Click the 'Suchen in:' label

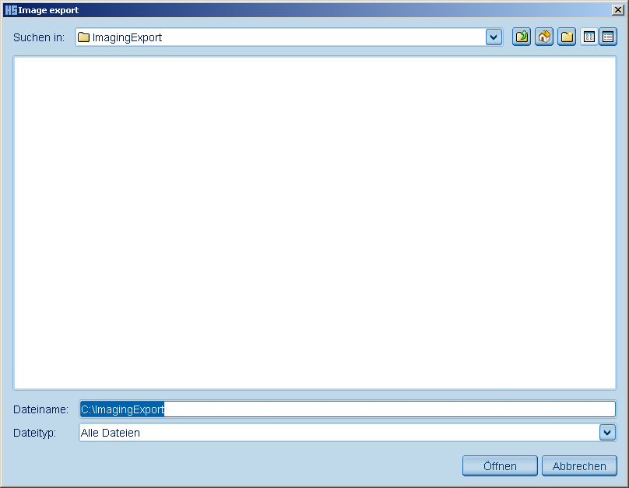tap(39, 37)
